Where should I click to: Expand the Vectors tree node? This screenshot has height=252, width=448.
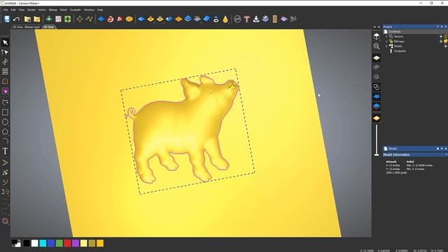[x=386, y=36]
